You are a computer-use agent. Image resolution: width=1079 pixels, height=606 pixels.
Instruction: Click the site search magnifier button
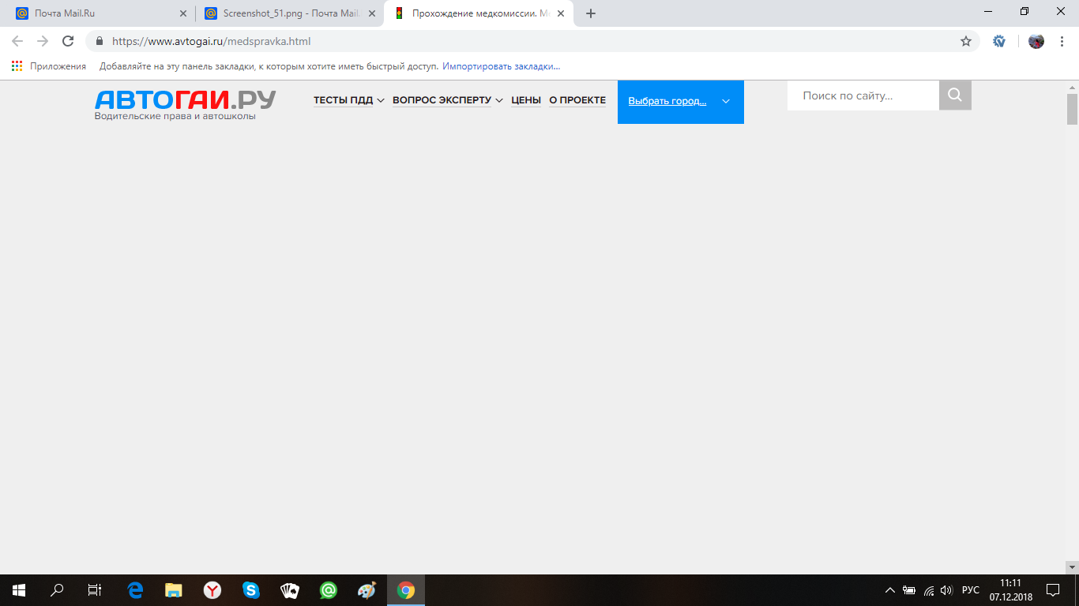(955, 95)
